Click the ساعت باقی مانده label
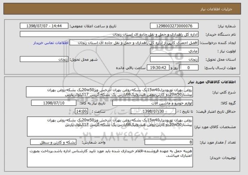 pos(131,68)
